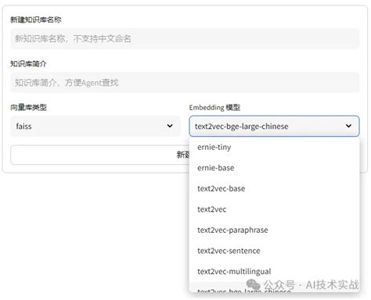Collapse the Embedding model dropdown showing text2vec-bge-large-chinese

(274, 126)
